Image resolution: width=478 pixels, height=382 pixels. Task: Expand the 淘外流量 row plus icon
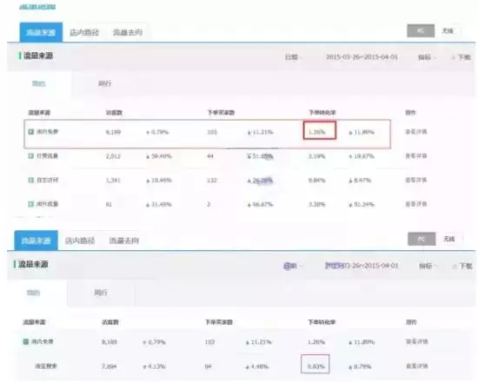point(30,204)
